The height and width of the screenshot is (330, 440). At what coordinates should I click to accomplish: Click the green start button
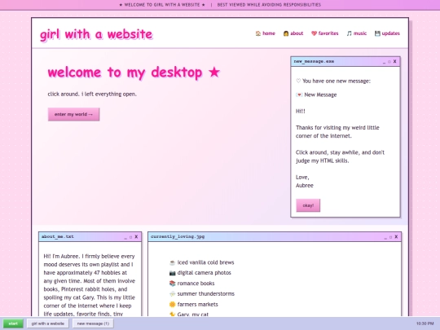[x=13, y=323]
